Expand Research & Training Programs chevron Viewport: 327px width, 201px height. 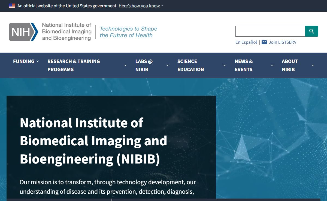click(125, 65)
